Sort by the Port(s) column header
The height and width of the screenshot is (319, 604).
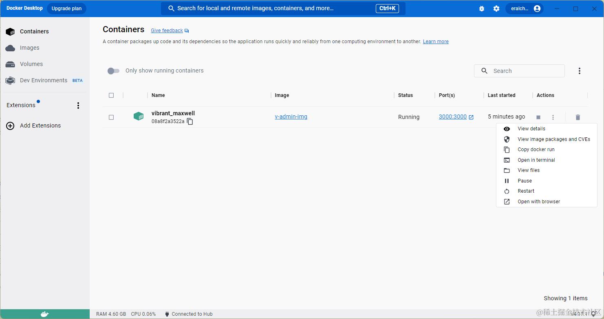point(447,95)
